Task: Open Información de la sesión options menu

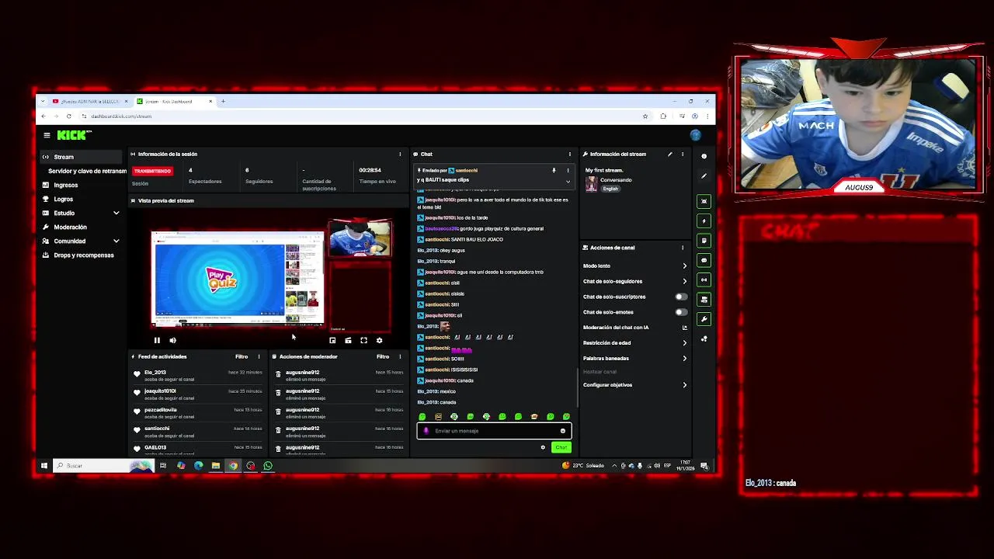Action: [400, 154]
